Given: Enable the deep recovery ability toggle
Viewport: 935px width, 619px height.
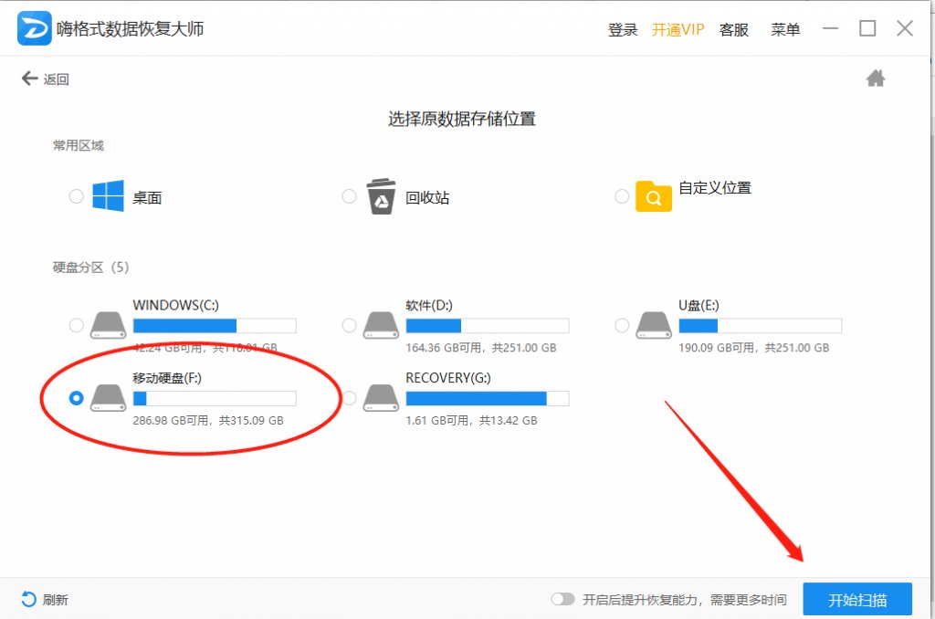Looking at the screenshot, I should point(563,599).
